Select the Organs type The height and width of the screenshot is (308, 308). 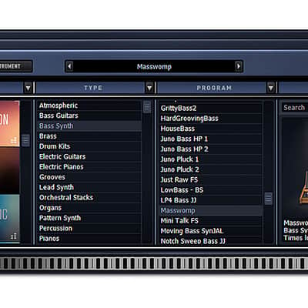(x=89, y=208)
